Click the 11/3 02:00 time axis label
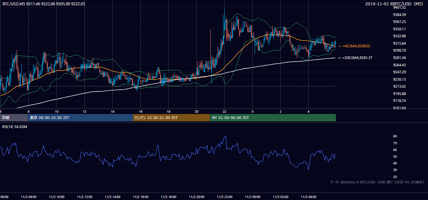 click(x=280, y=197)
